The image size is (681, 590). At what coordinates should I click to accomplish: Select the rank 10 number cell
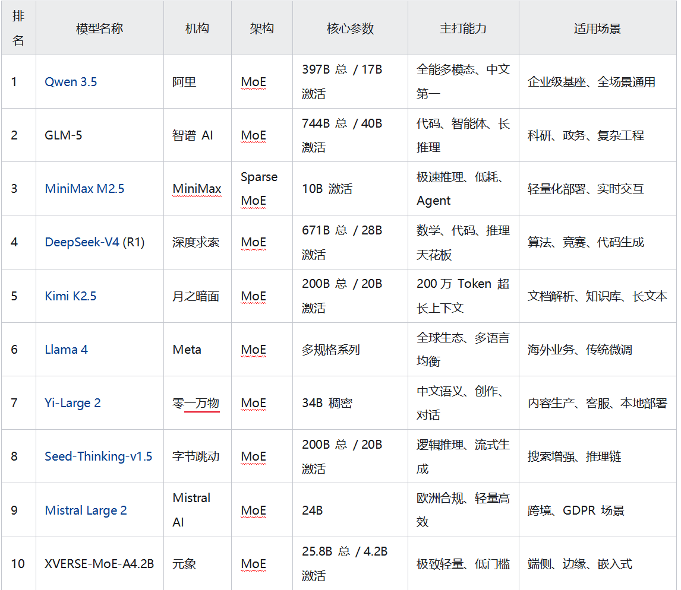pyautogui.click(x=18, y=563)
